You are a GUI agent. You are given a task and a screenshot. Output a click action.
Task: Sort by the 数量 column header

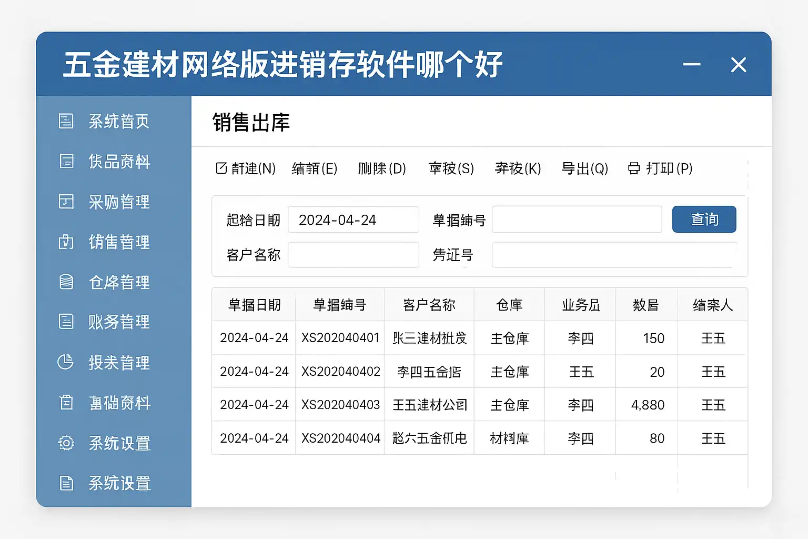point(647,305)
